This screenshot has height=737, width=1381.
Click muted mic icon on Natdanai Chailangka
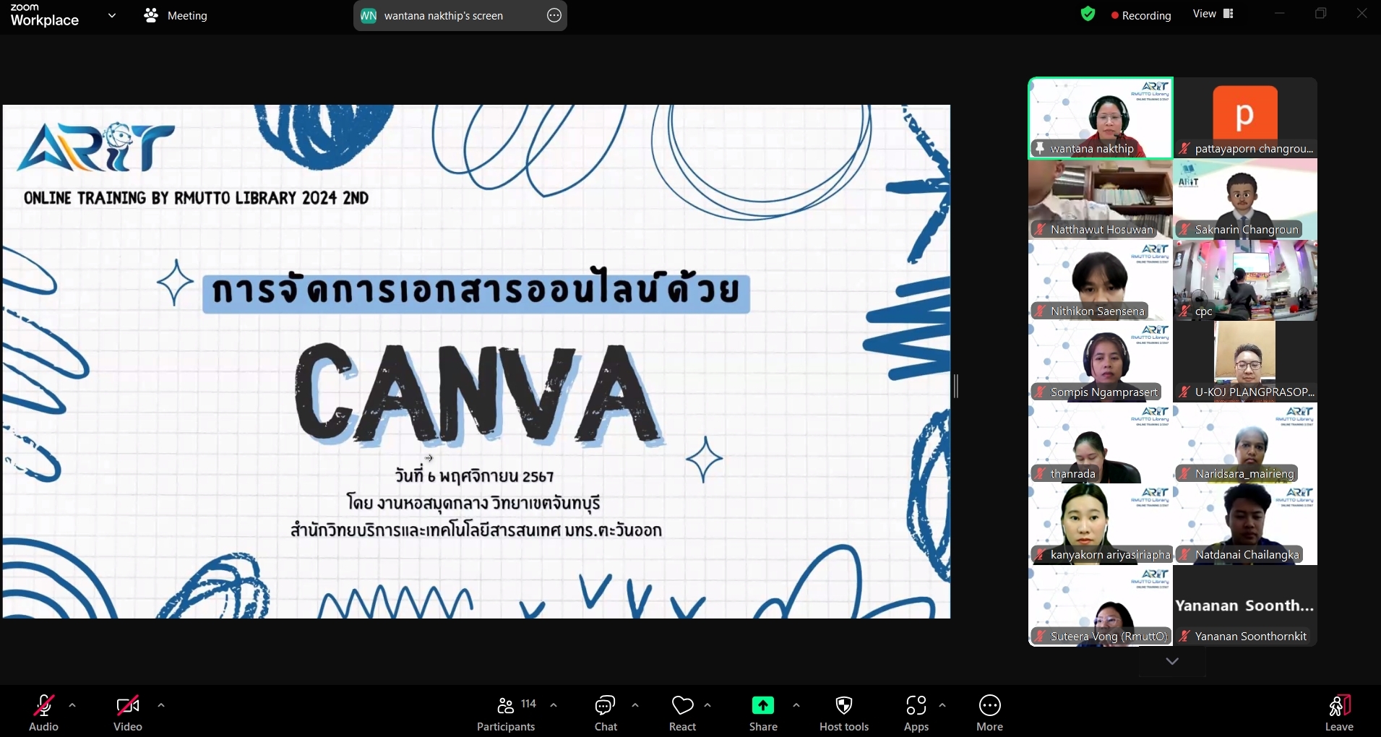(1184, 555)
